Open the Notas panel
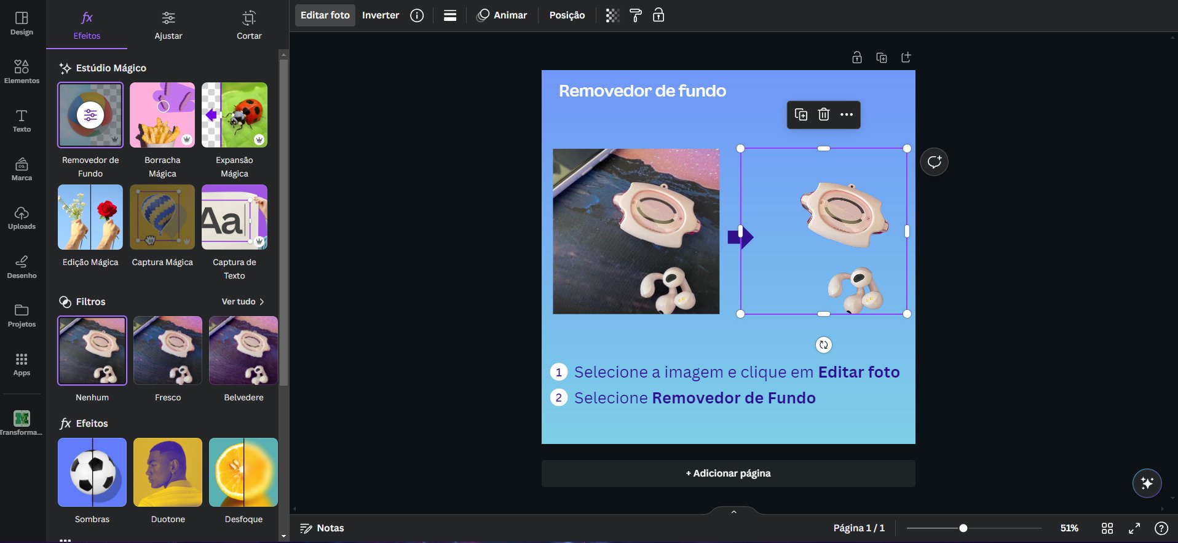Image resolution: width=1178 pixels, height=543 pixels. coord(322,528)
